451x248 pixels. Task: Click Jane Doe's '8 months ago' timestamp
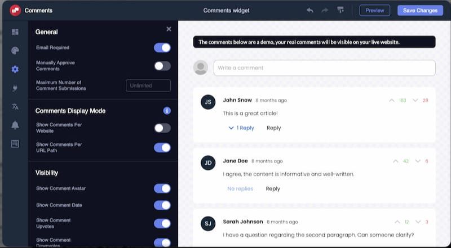coord(267,161)
